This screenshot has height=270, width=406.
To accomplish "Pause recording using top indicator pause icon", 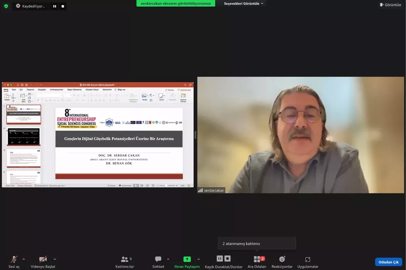I will pos(54,6).
